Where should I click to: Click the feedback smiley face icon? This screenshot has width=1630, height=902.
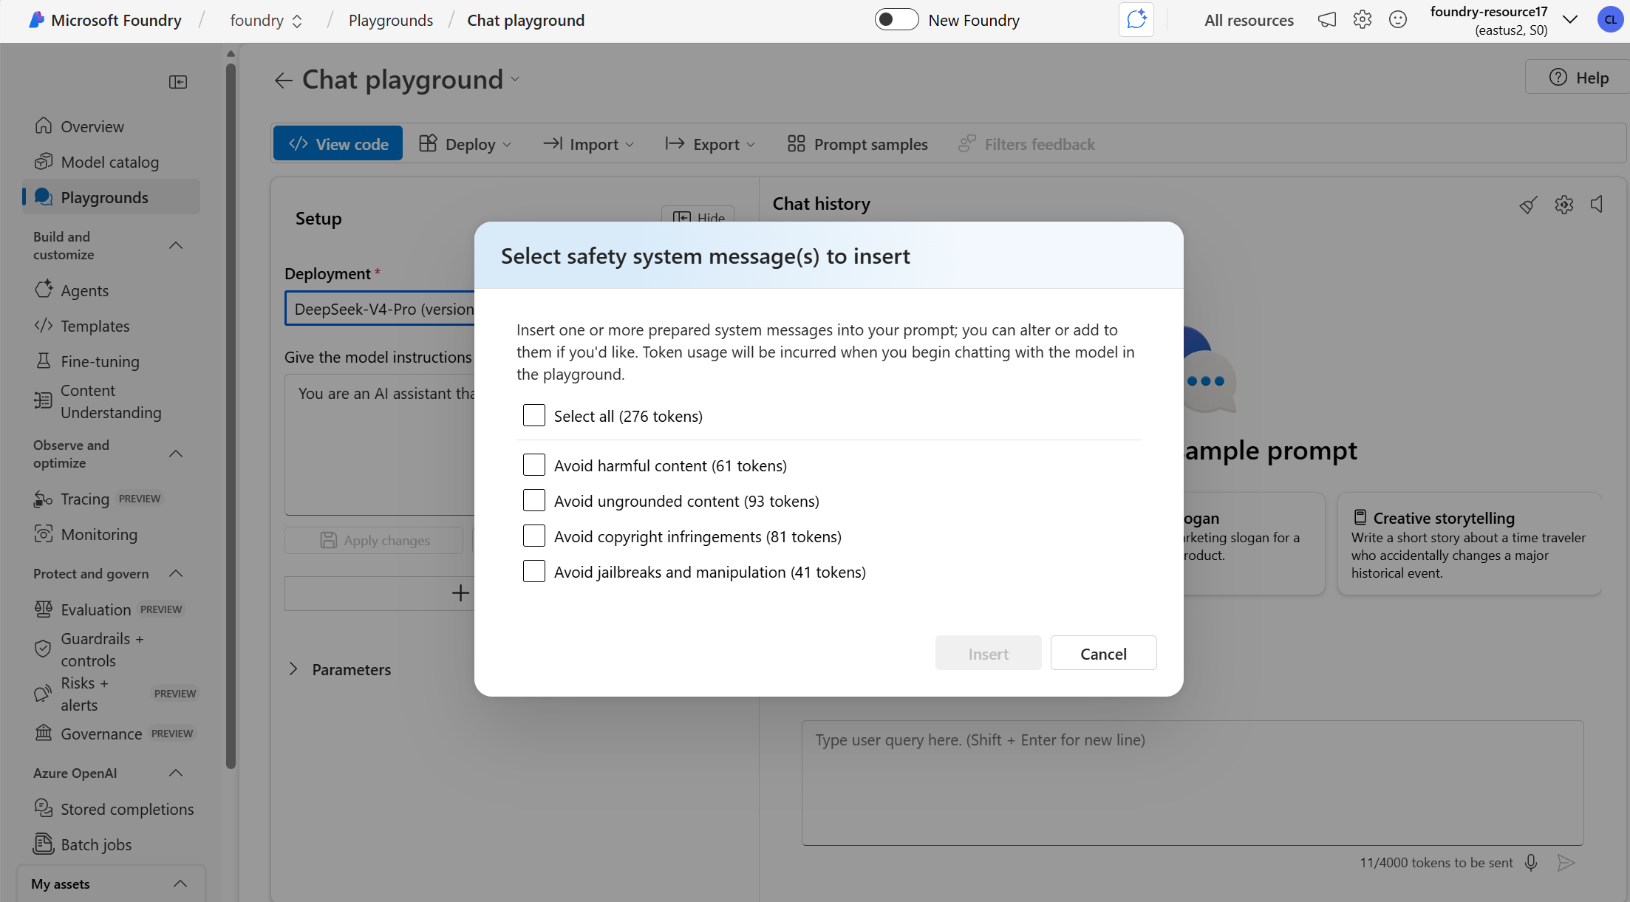pos(1398,20)
